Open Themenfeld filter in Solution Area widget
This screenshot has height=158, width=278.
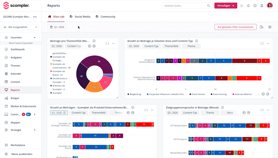click(171, 46)
